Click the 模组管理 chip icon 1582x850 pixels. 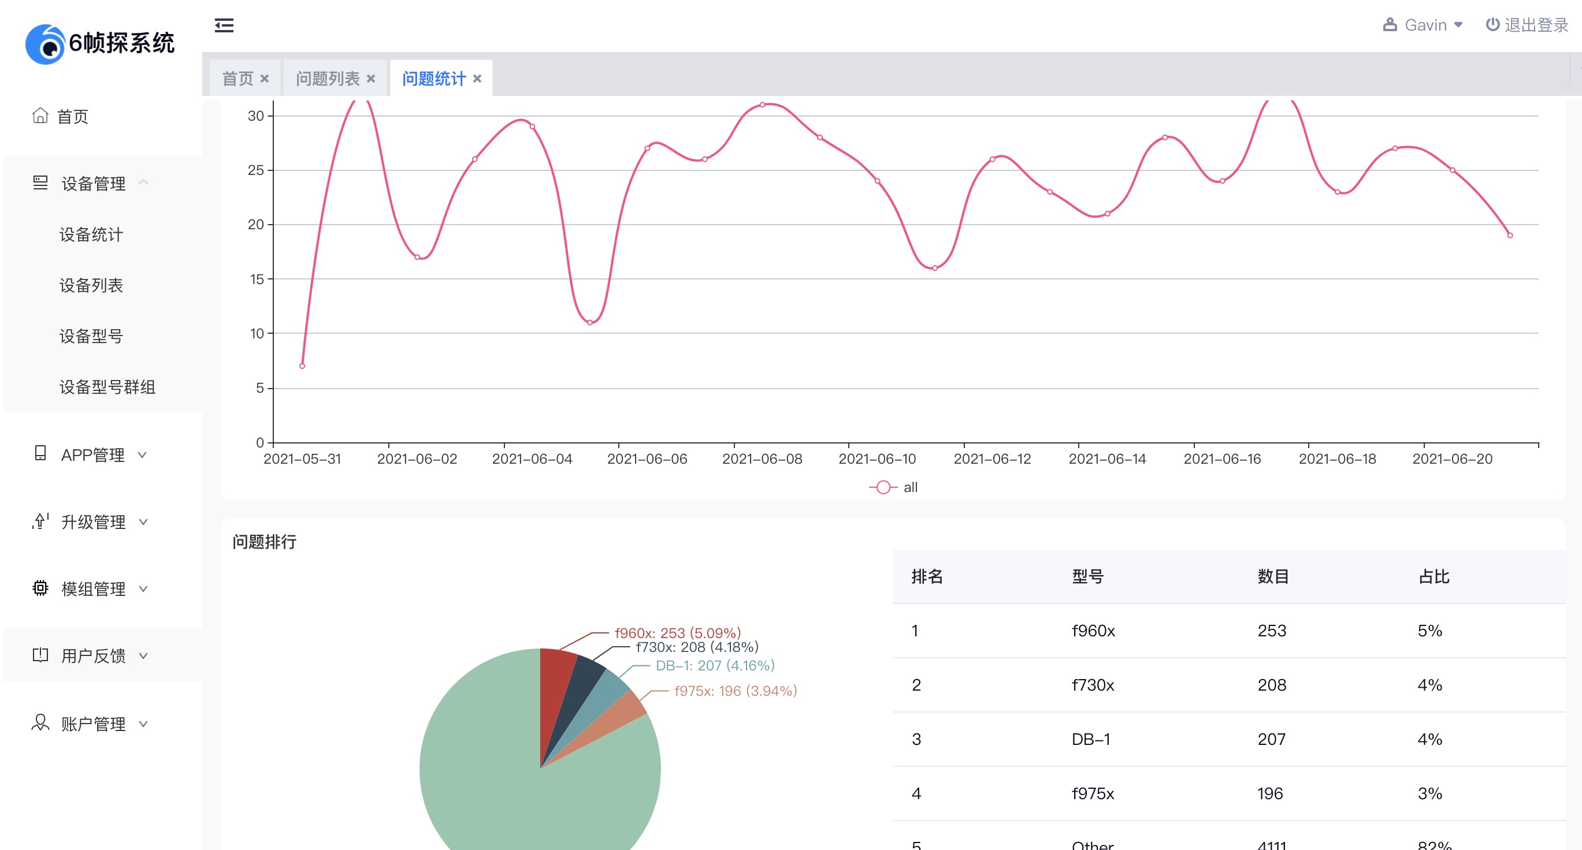pyautogui.click(x=40, y=588)
